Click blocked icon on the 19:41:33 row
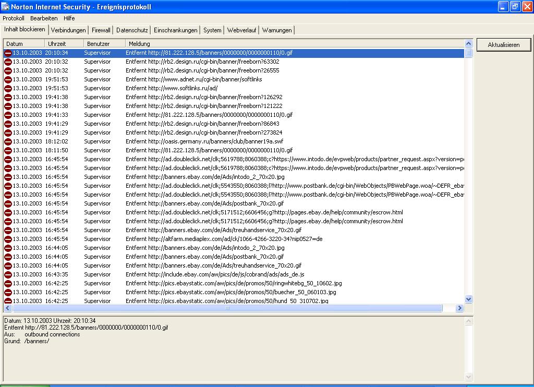The image size is (534, 387). tap(8, 115)
